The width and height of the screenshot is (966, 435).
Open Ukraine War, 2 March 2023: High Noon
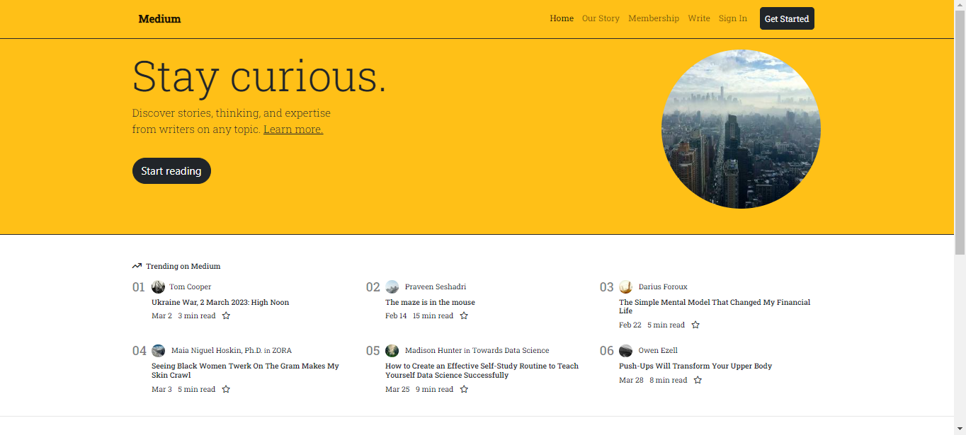(220, 302)
